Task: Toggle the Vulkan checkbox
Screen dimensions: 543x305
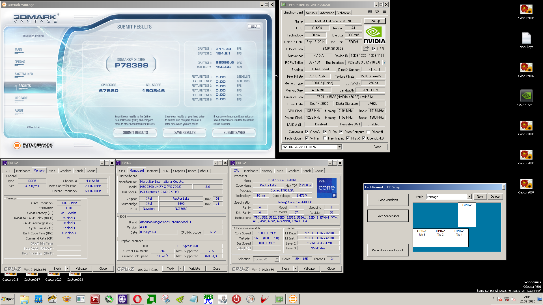Action: pos(307,138)
